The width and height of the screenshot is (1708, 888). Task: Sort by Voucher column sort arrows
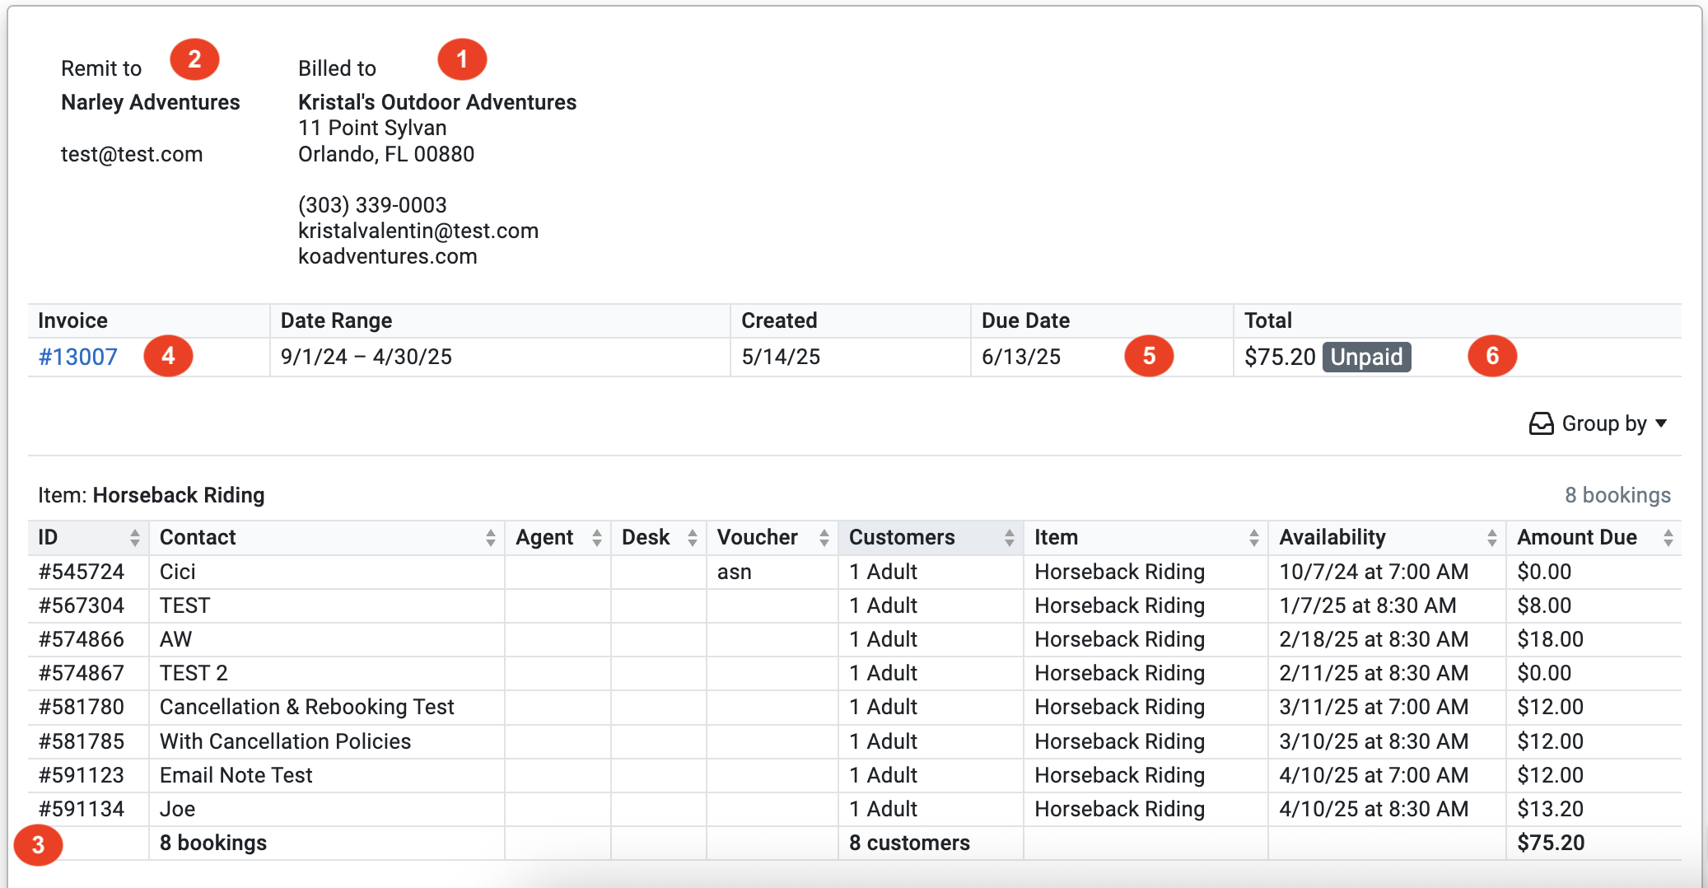(824, 538)
